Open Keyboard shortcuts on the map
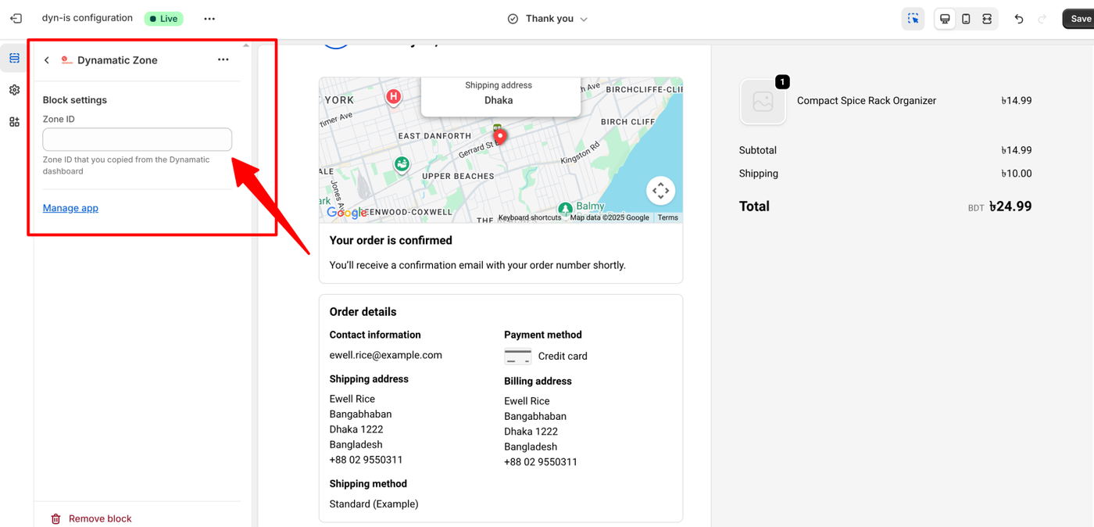This screenshot has height=527, width=1094. [530, 218]
